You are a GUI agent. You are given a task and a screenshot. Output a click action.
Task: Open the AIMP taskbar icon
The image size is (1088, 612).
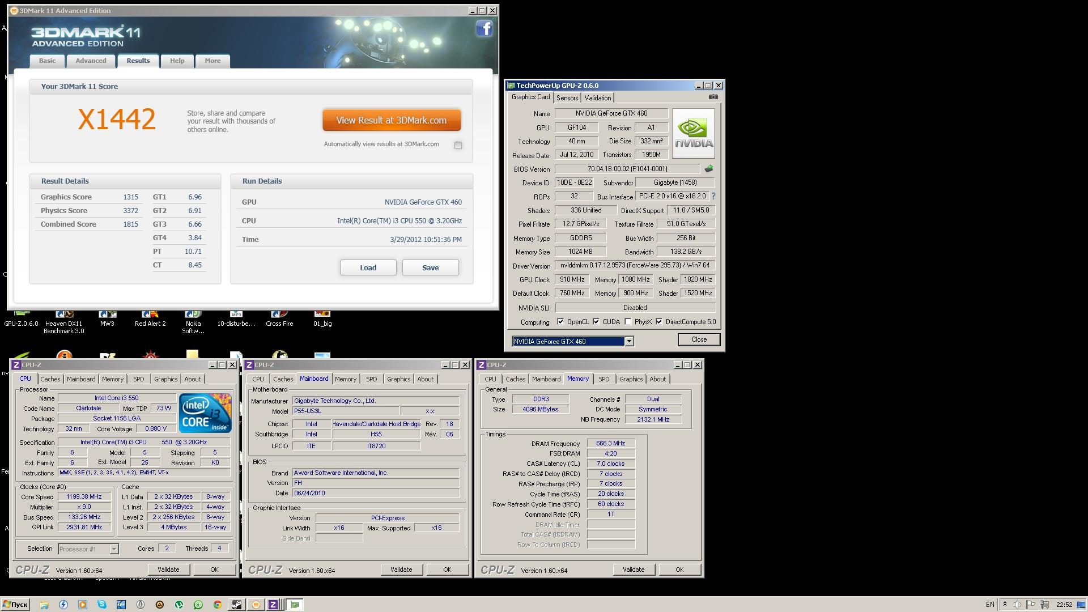pos(160,605)
